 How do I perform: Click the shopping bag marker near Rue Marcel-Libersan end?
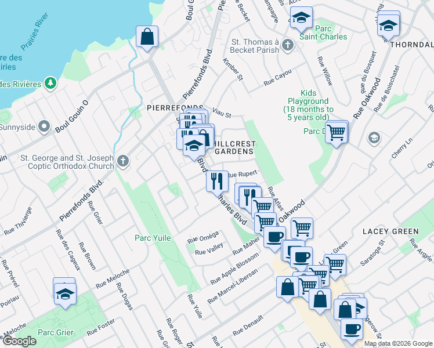tap(288, 288)
